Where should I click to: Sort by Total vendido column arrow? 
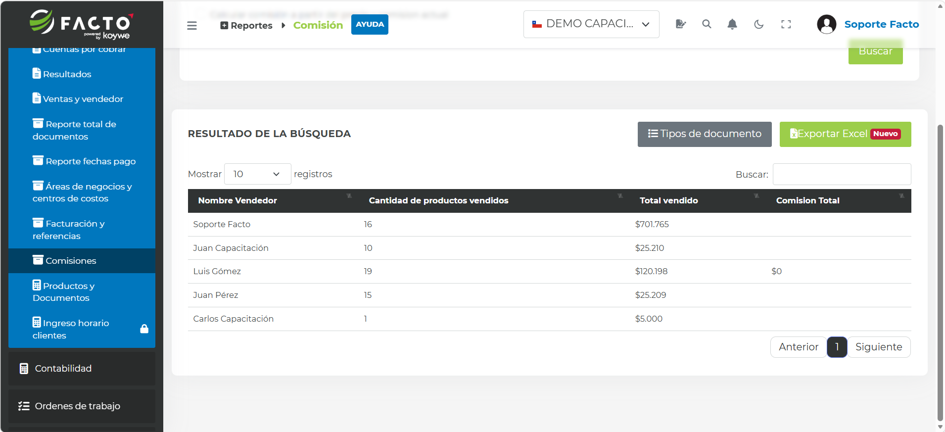[x=756, y=196]
